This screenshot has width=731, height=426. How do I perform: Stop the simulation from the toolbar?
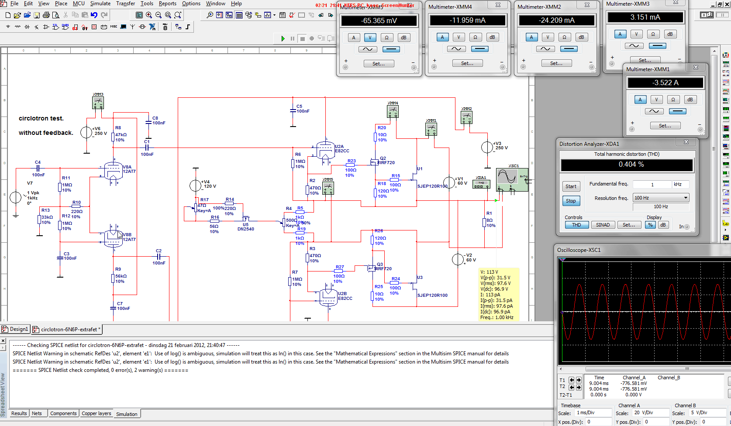pyautogui.click(x=302, y=38)
